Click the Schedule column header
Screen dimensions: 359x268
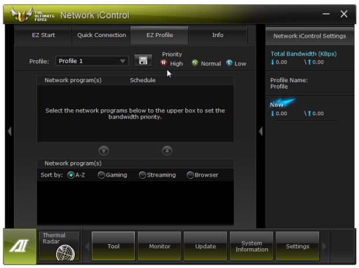pyautogui.click(x=142, y=80)
